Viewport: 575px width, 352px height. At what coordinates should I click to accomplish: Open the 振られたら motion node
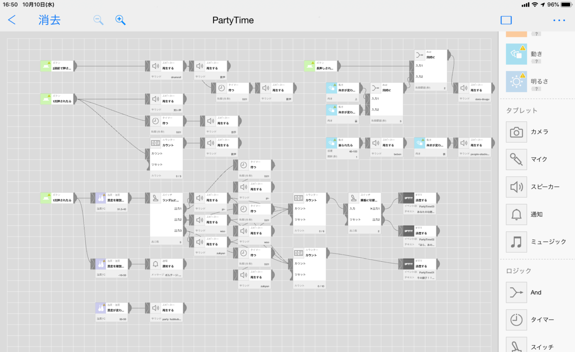(x=343, y=149)
